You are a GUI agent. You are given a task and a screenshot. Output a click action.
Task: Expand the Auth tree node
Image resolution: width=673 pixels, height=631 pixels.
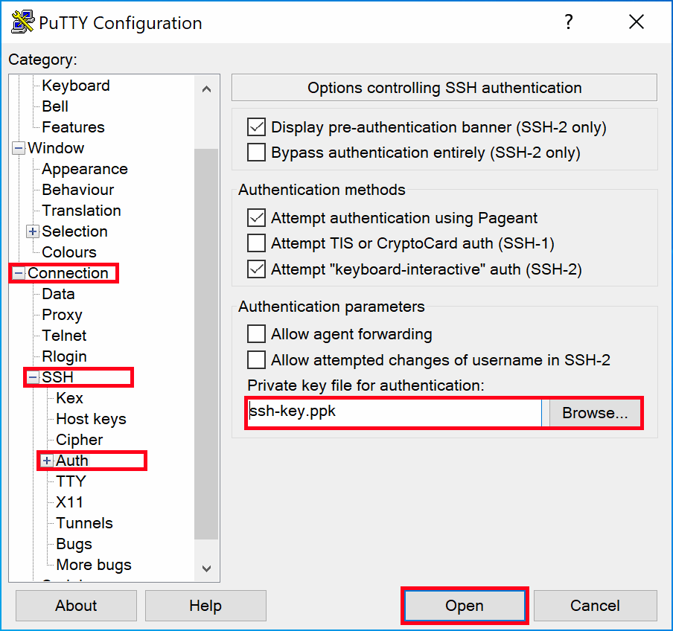click(x=47, y=461)
